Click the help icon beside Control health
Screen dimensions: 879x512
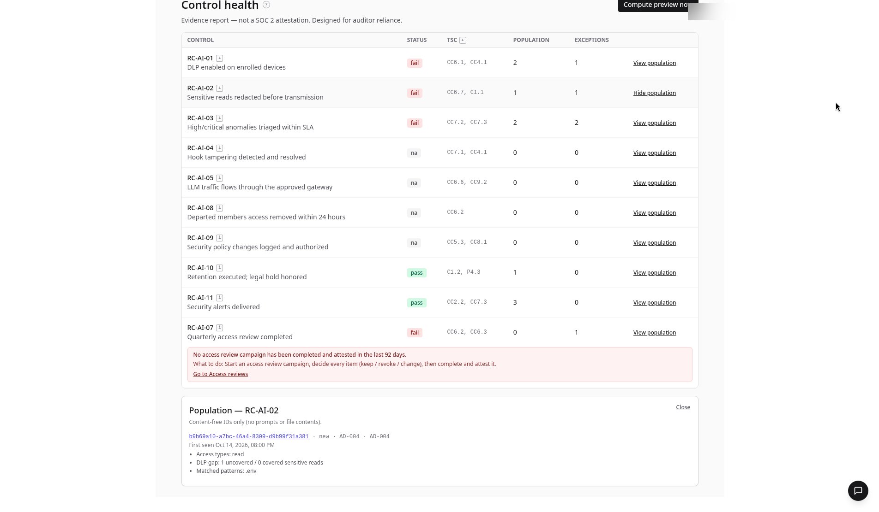[266, 5]
